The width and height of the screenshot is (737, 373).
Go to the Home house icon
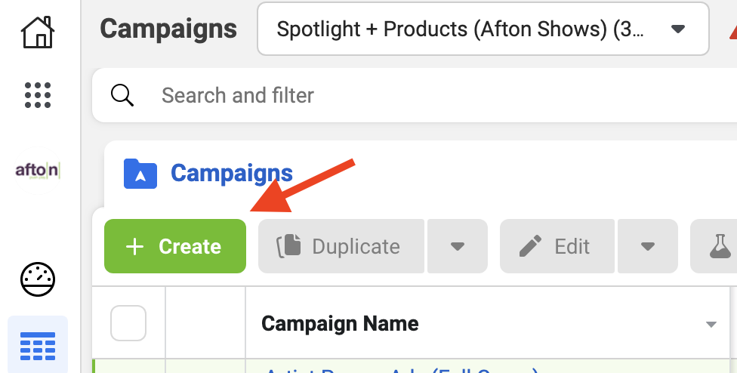click(x=38, y=32)
